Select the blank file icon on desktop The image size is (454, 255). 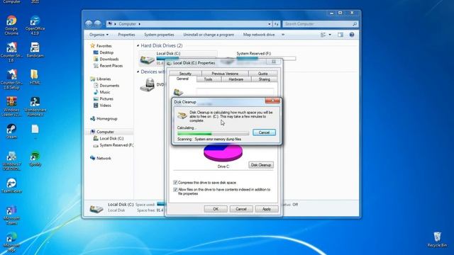(35, 129)
